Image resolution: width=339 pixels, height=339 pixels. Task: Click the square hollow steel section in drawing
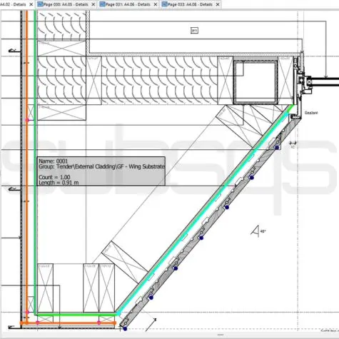pyautogui.click(x=255, y=82)
